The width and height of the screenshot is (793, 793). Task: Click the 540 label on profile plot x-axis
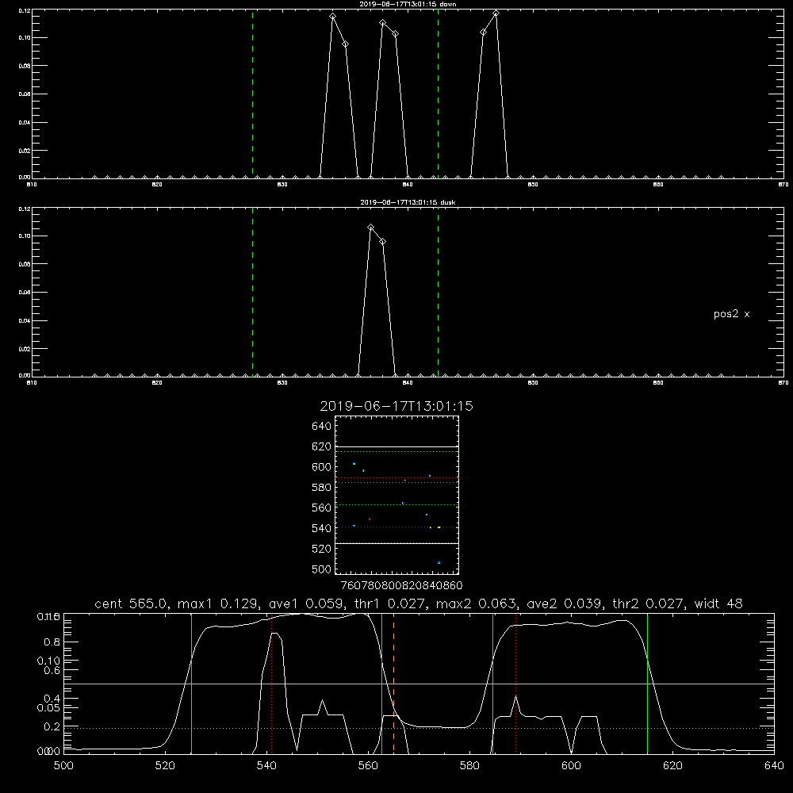[266, 765]
